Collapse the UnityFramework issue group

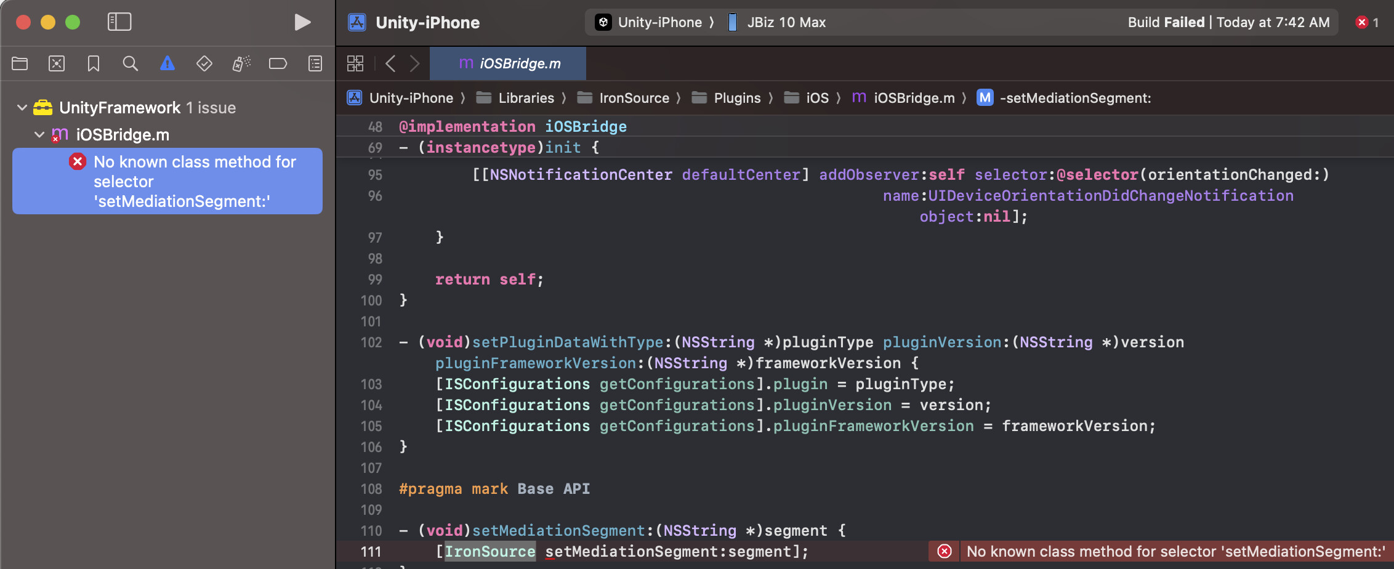22,107
